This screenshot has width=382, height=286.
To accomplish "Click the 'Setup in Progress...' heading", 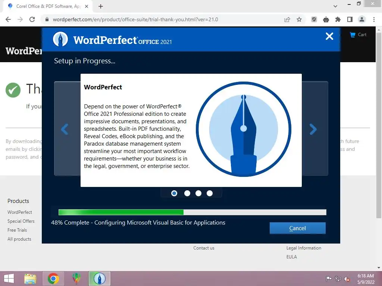I will point(85,61).
